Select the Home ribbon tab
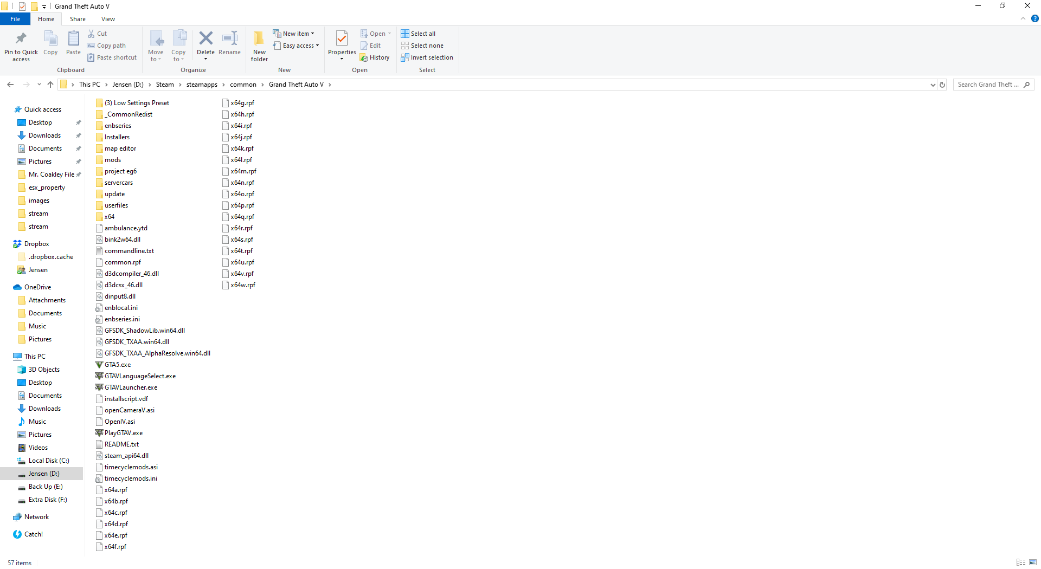The image size is (1041, 569). pyautogui.click(x=46, y=19)
